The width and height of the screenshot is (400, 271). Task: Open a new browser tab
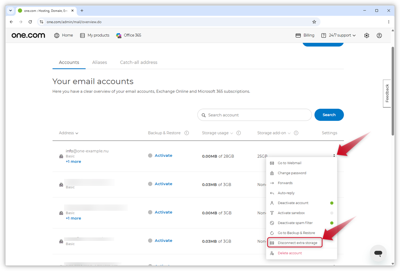82,11
